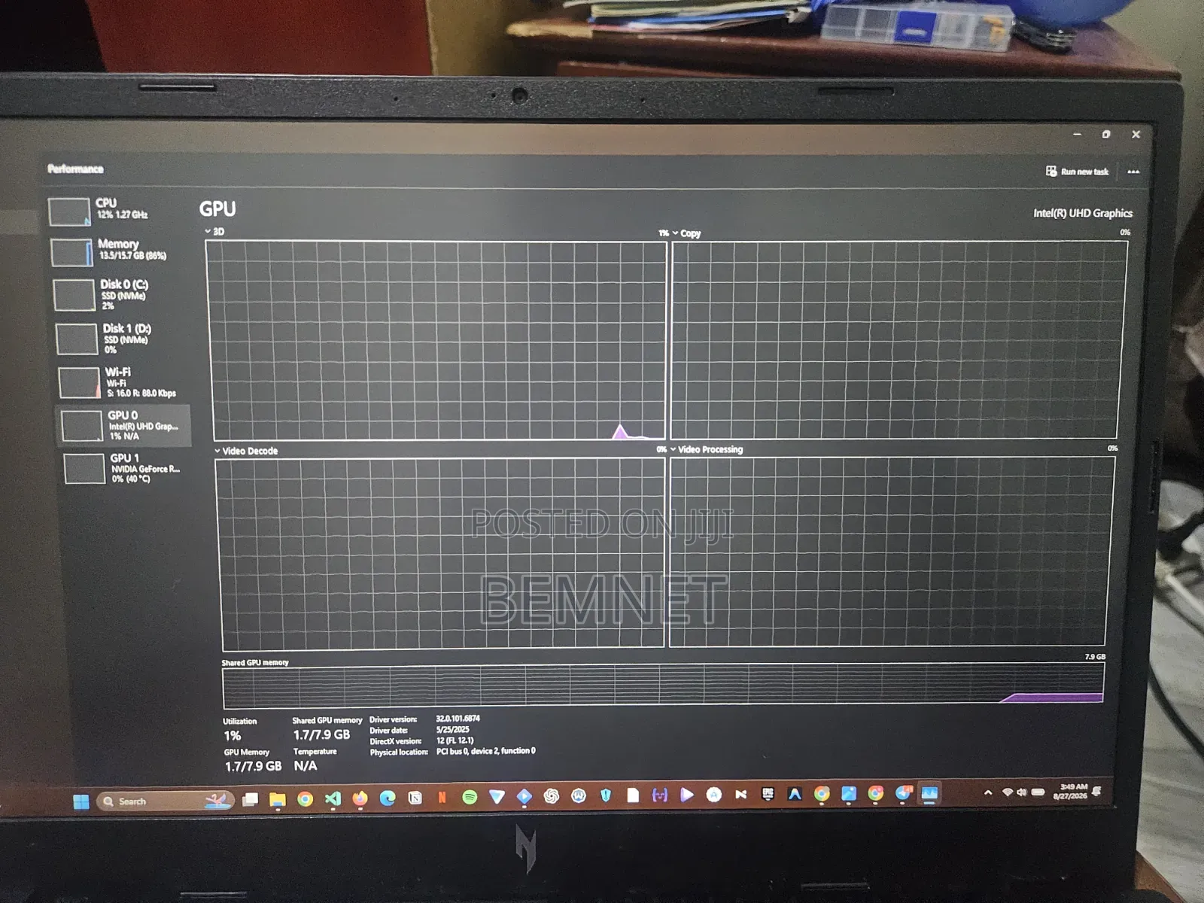The image size is (1204, 903).
Task: Open Task View from the taskbar
Action: (250, 799)
